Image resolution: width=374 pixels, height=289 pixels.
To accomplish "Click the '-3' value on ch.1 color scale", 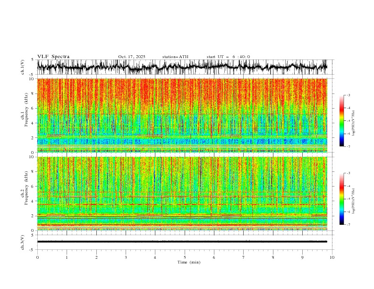I will coord(348,95).
